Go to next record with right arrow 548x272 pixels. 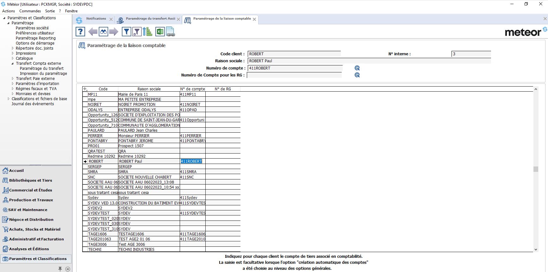[114, 32]
